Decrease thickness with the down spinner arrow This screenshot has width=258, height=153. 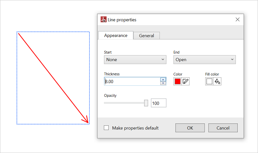[163, 84]
